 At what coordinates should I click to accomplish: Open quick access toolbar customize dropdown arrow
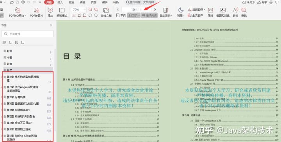point(40,2)
